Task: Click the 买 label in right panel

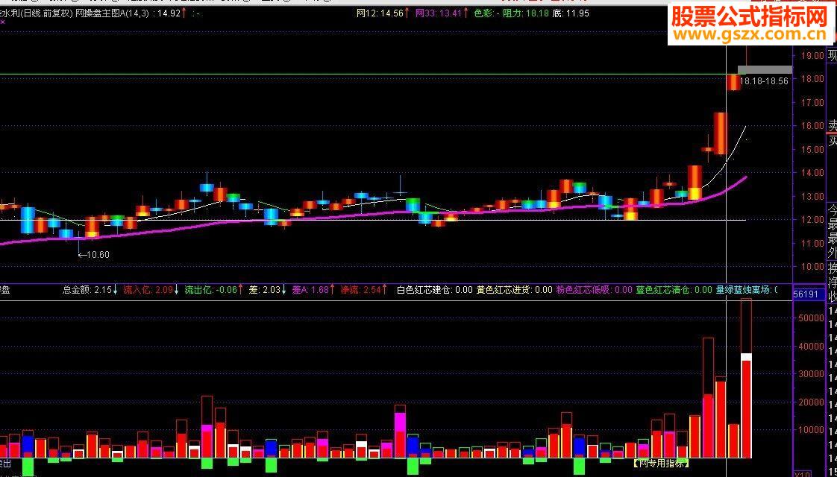Action: pyautogui.click(x=833, y=142)
